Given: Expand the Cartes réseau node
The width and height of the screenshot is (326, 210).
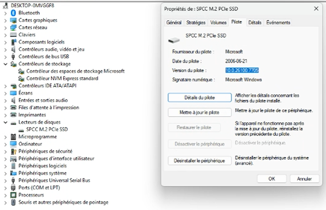Looking at the screenshot, I should point(5,28).
